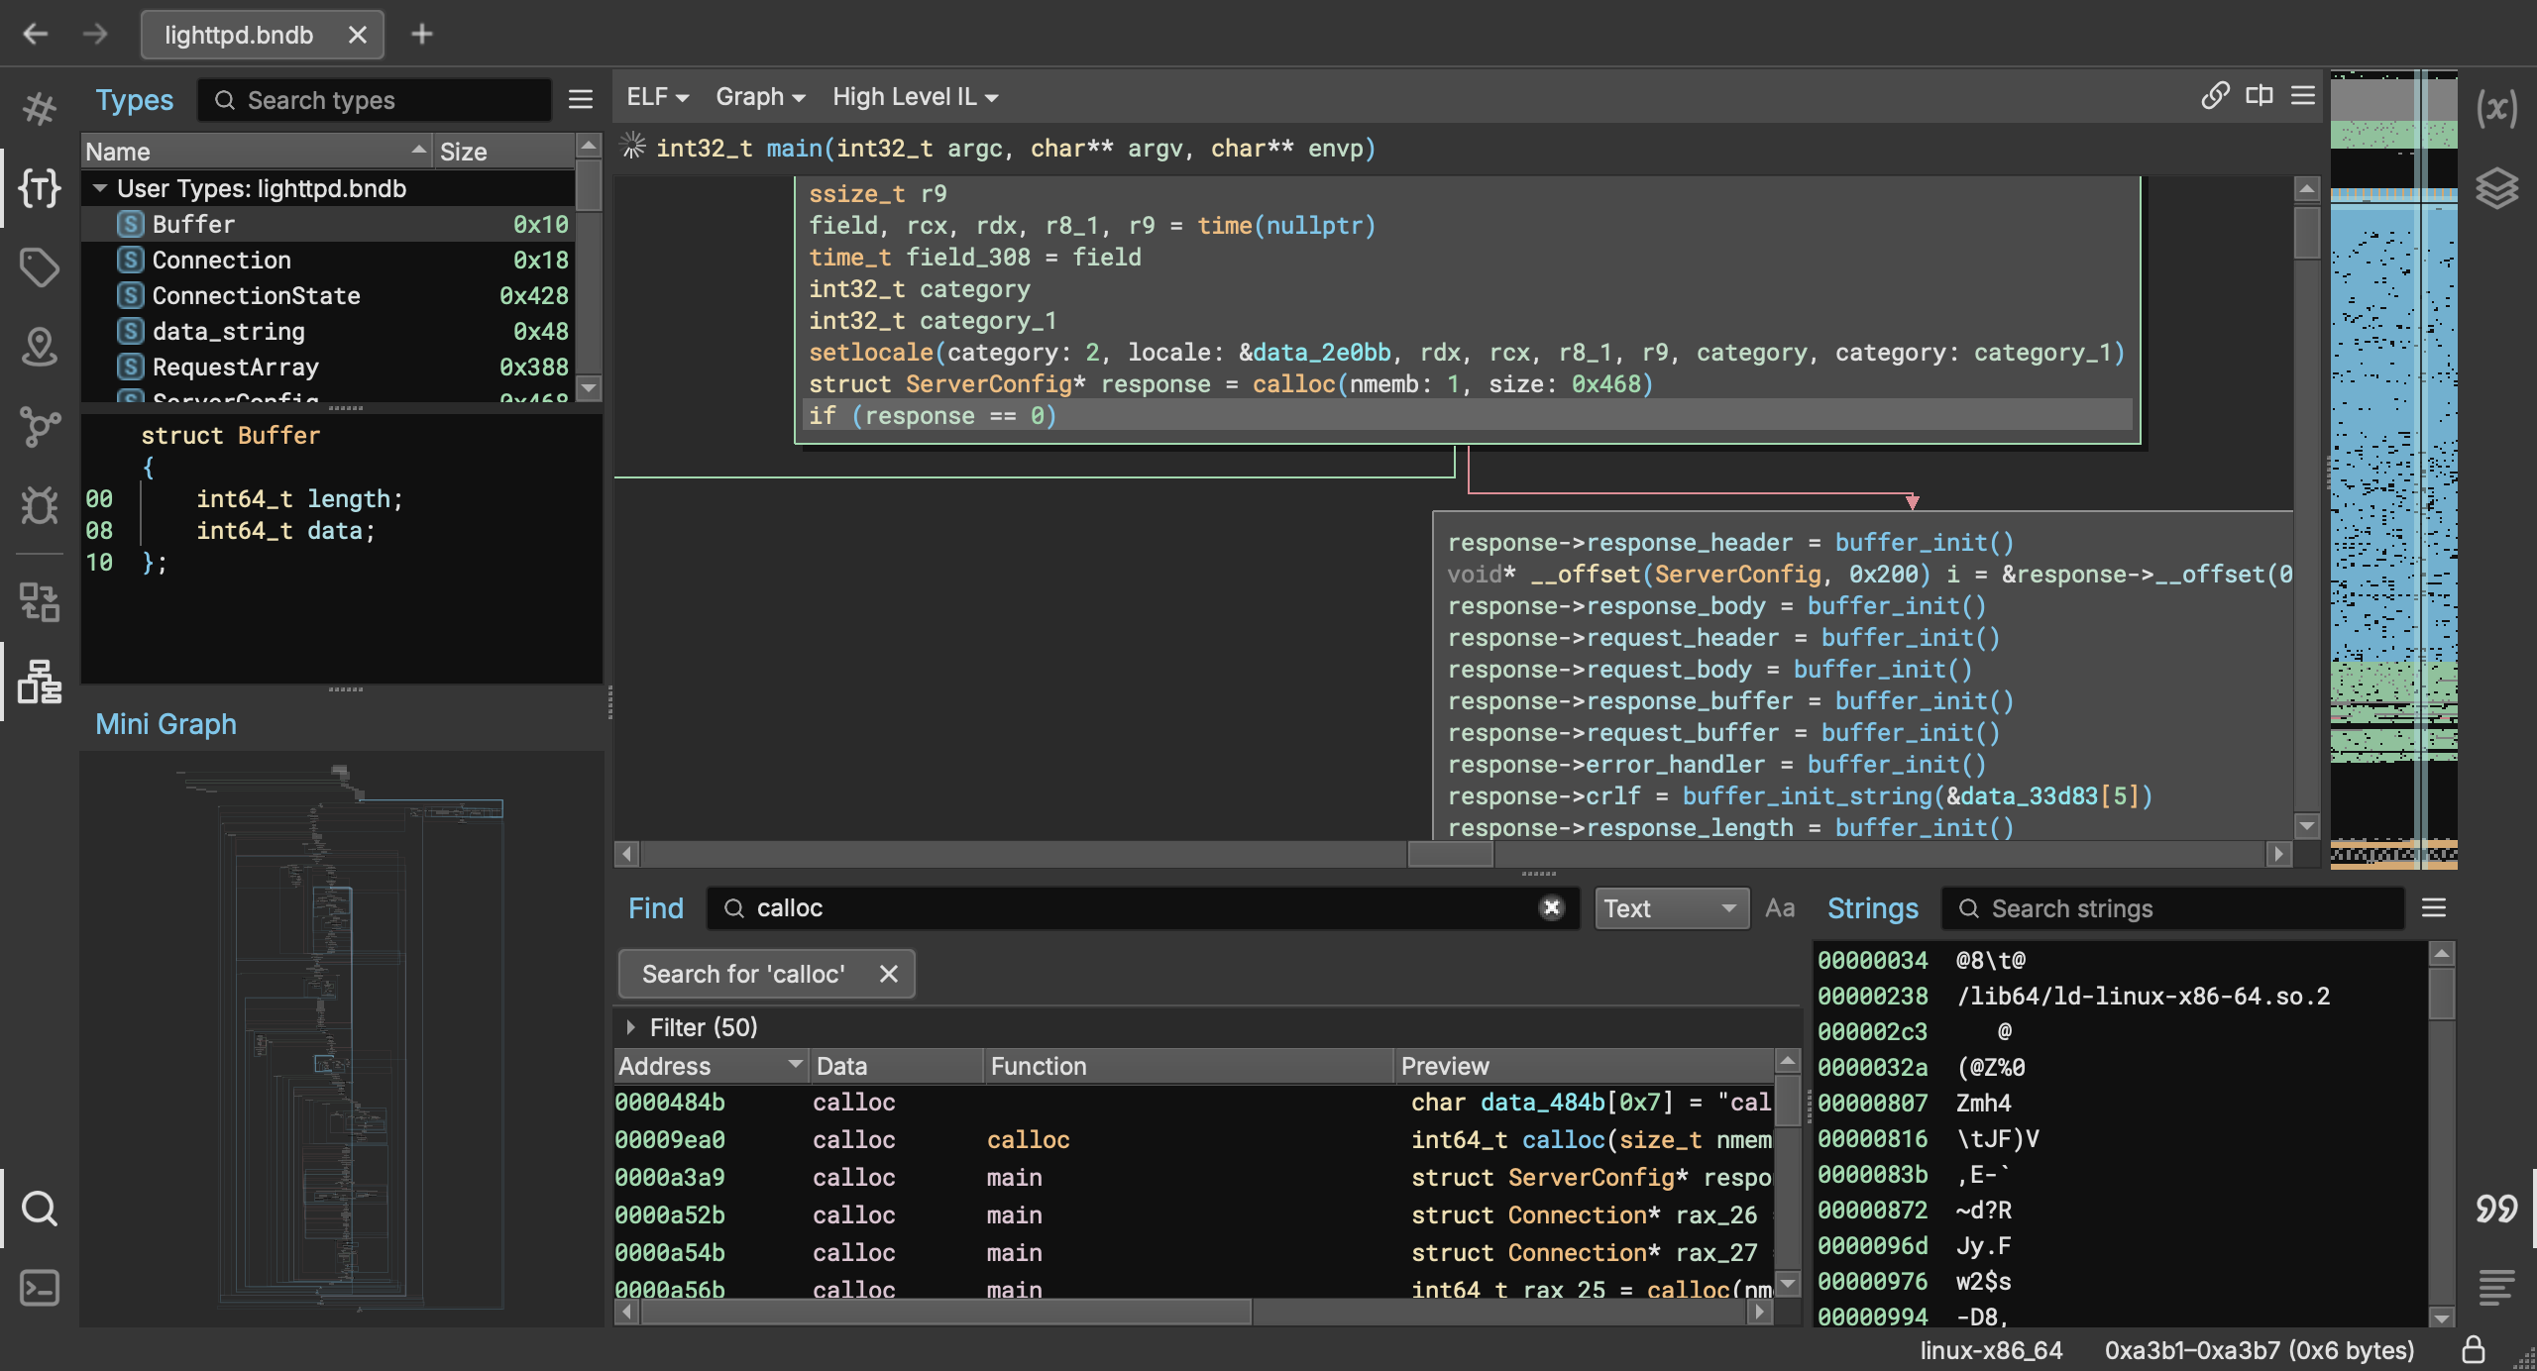Expand the ELF format dropdown
2537x1371 pixels.
click(x=657, y=96)
